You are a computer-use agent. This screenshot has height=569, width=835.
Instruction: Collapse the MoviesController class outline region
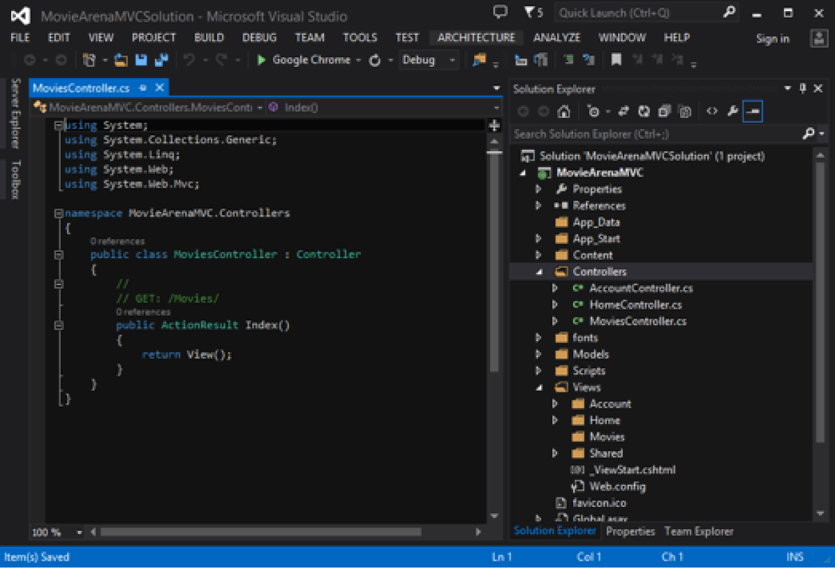coord(59,255)
